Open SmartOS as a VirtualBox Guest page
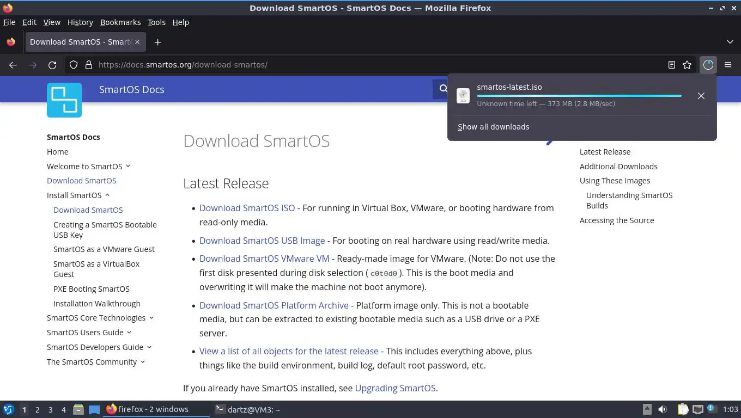 coord(96,269)
